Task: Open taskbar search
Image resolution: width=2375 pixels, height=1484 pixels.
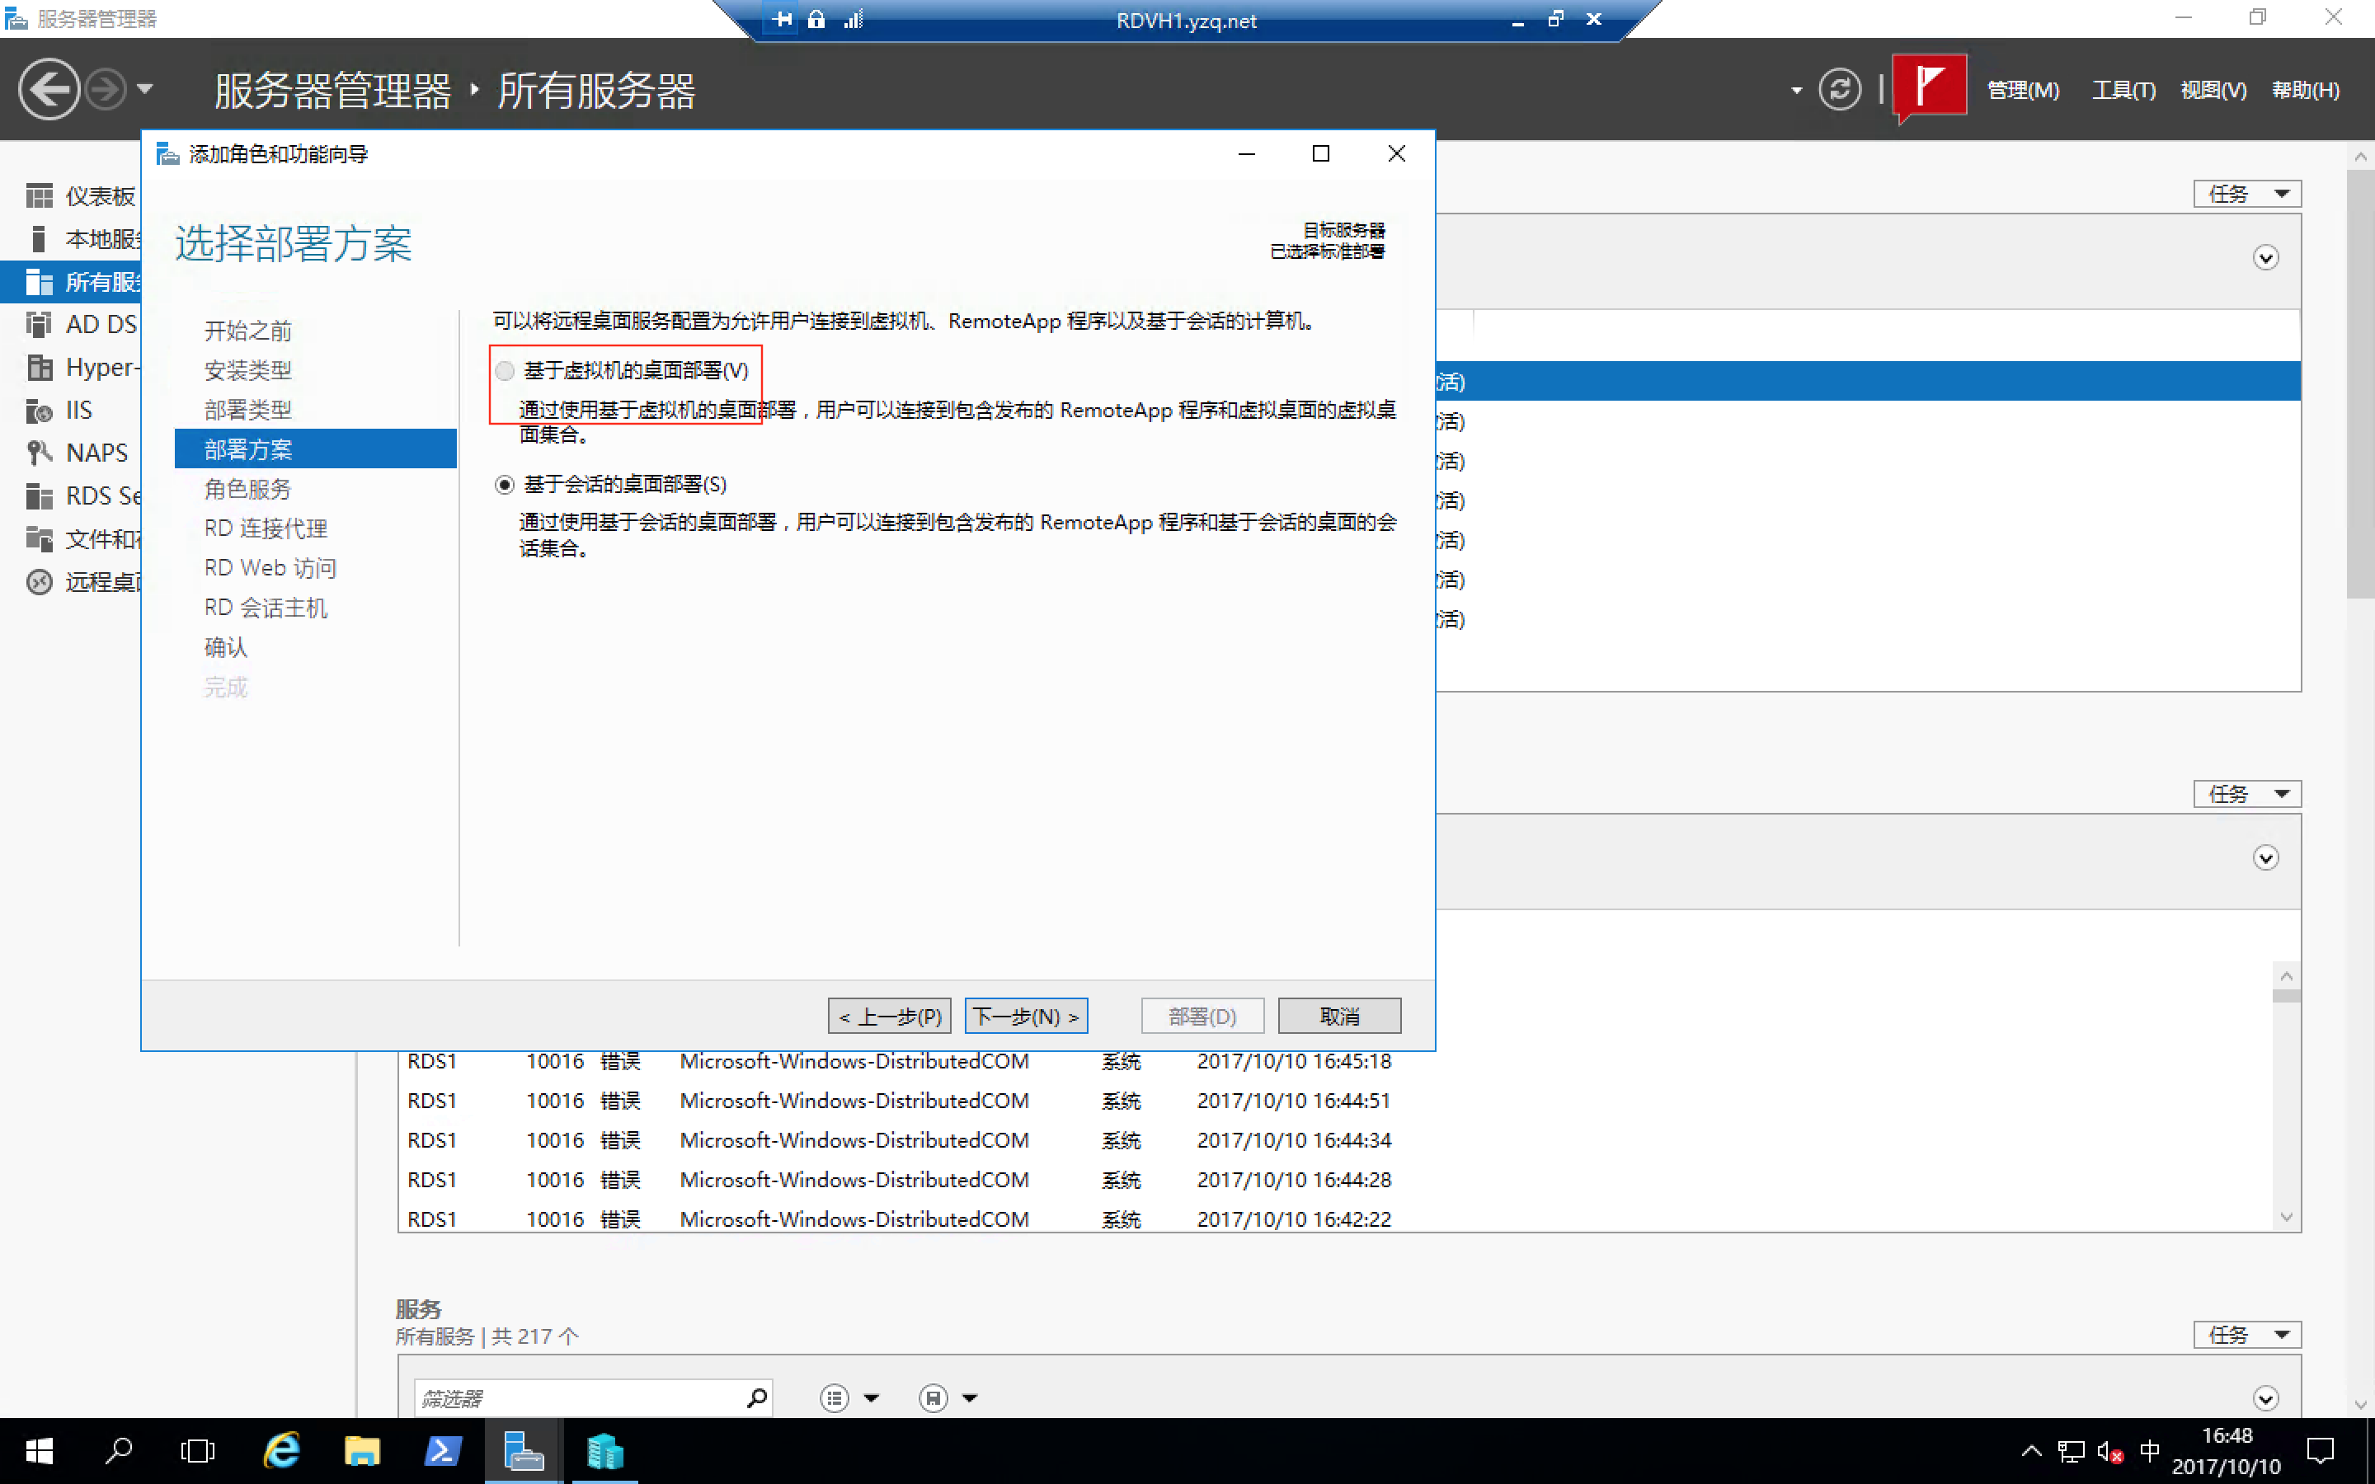Action: [x=119, y=1451]
